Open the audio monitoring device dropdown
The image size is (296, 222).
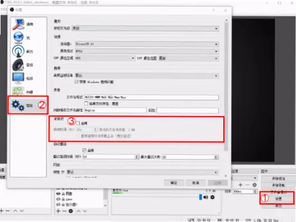(x=147, y=75)
